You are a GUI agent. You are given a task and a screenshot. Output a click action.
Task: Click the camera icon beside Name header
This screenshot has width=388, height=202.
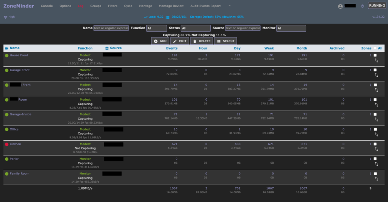(6, 48)
